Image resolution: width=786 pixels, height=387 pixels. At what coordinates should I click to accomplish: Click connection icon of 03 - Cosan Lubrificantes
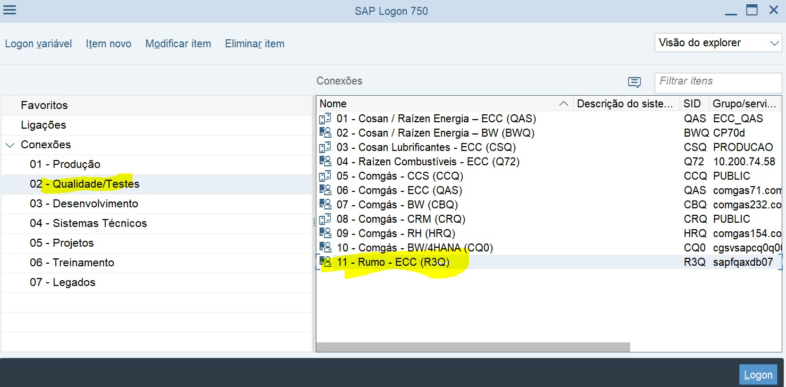click(x=325, y=147)
